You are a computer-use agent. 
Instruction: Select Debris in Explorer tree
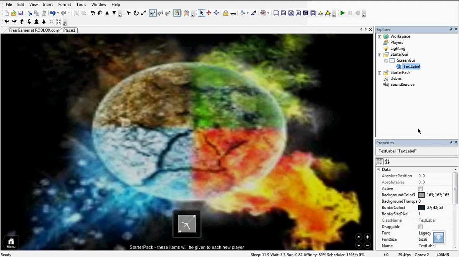tap(396, 79)
